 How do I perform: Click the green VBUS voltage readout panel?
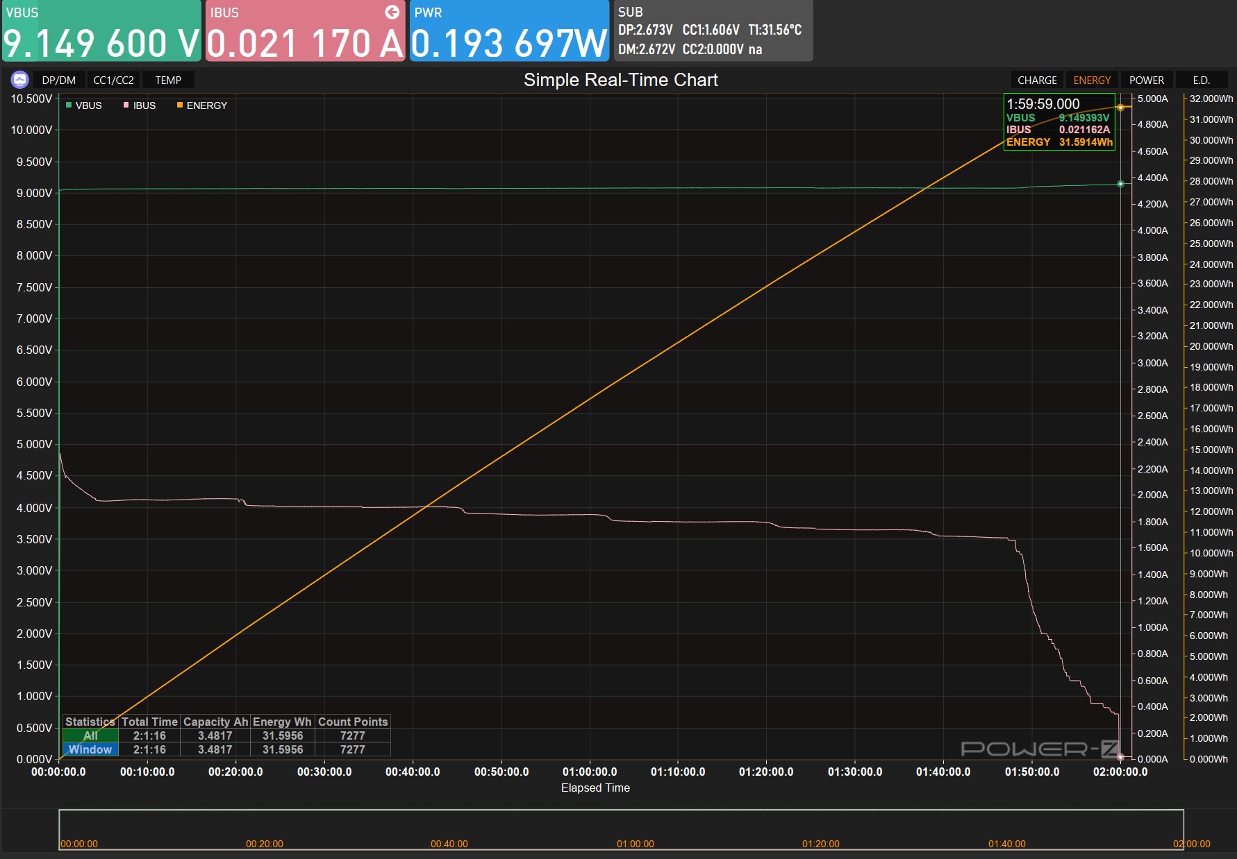pos(101,31)
